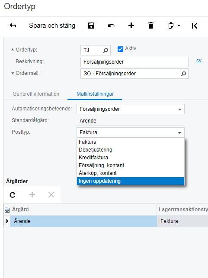The height and width of the screenshot is (278, 208).
Task: Select the Mallinställningar tab
Action: click(95, 94)
